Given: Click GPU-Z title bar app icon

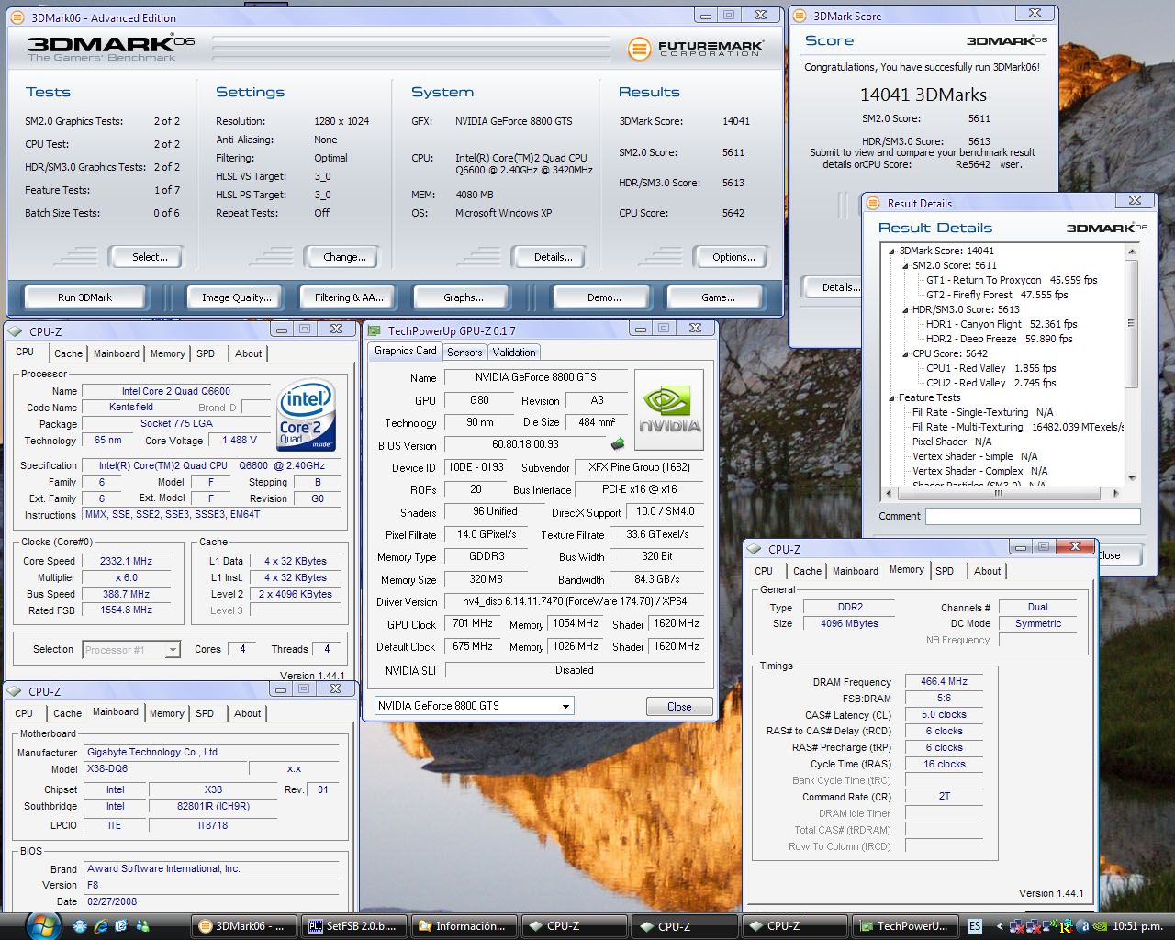Looking at the screenshot, I should (x=375, y=330).
